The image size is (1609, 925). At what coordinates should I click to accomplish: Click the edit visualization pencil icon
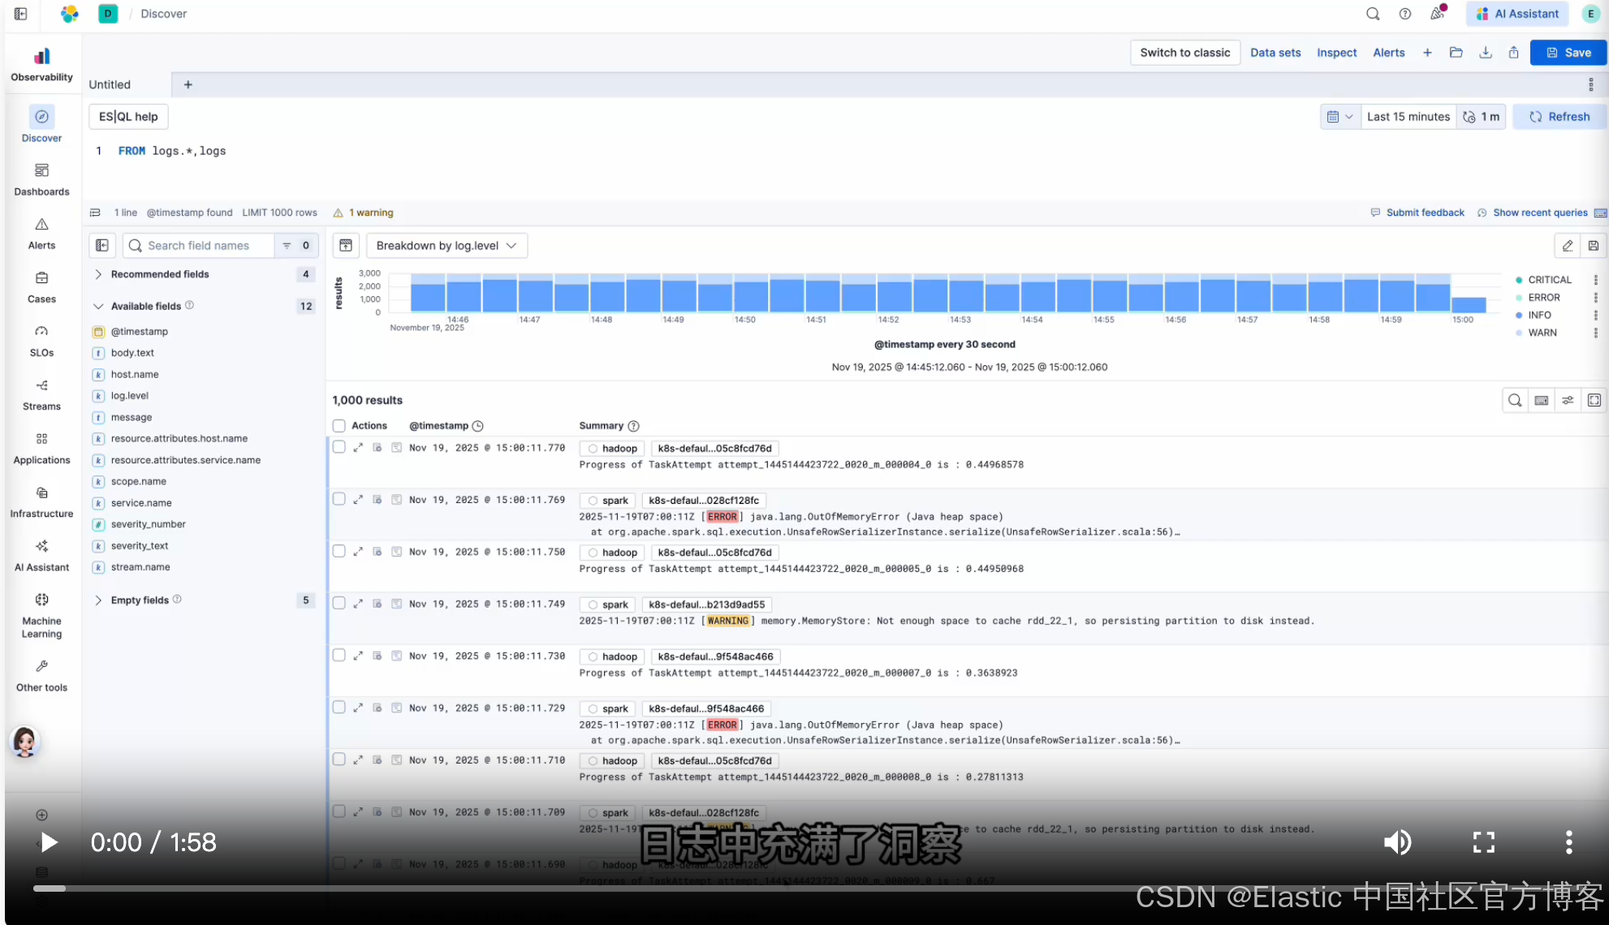(1567, 246)
